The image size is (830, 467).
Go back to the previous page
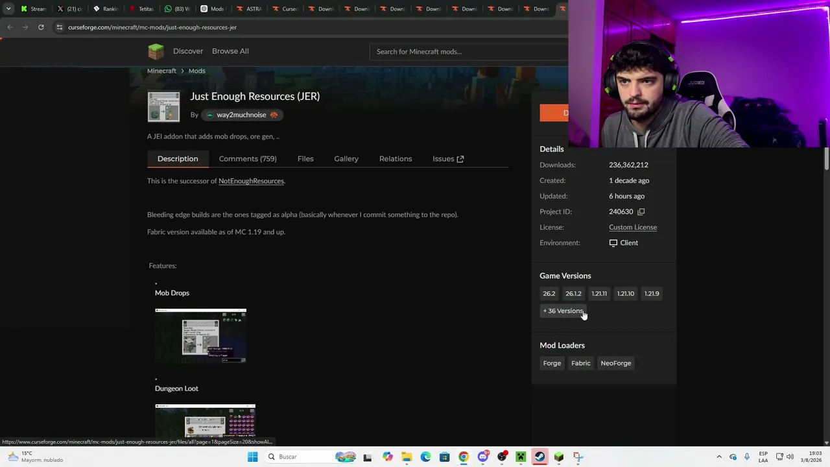coord(10,27)
